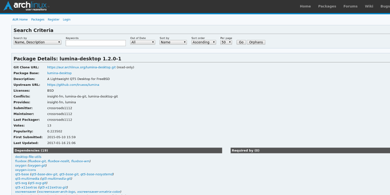Click the Arch Linux logo
The image size is (390, 195).
click(x=27, y=6)
